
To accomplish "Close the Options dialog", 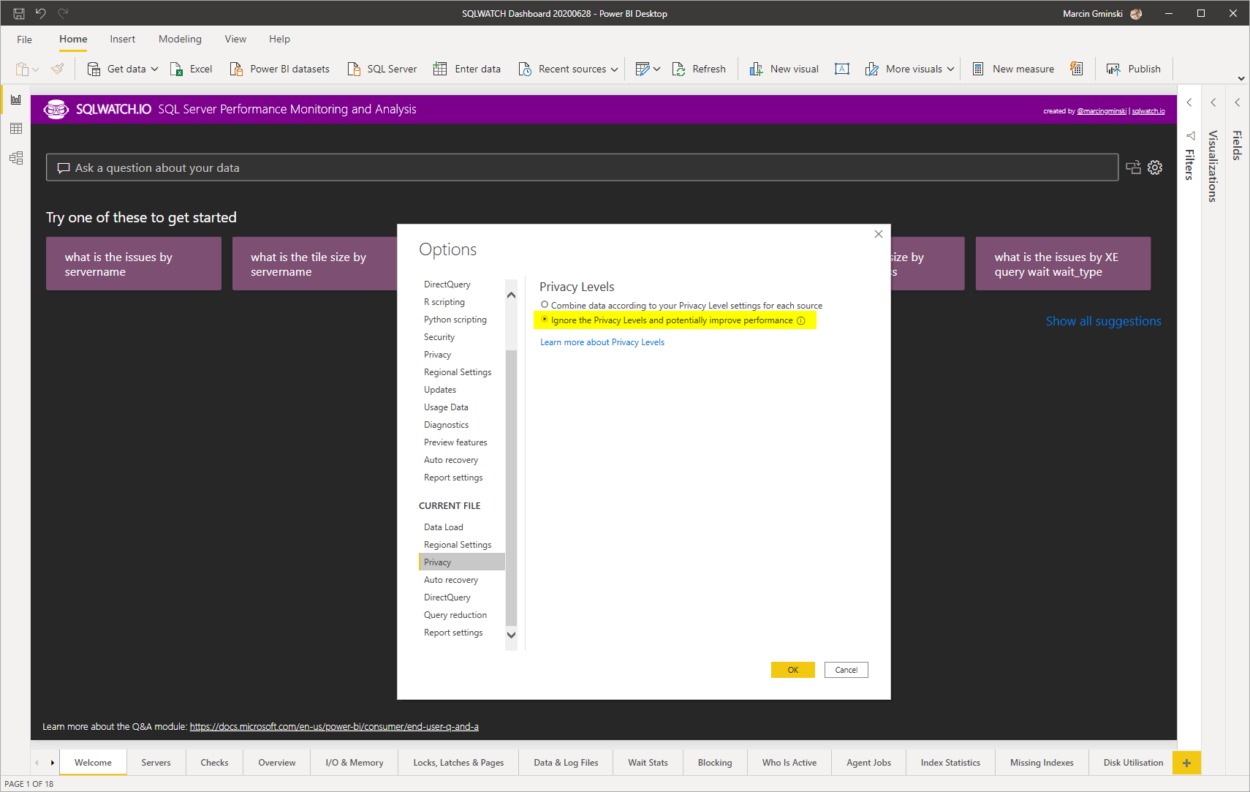I will coord(878,234).
